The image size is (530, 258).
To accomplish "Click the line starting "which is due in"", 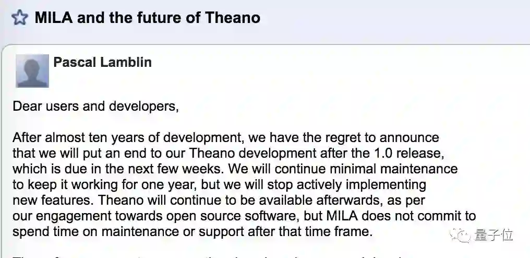I will [235, 169].
